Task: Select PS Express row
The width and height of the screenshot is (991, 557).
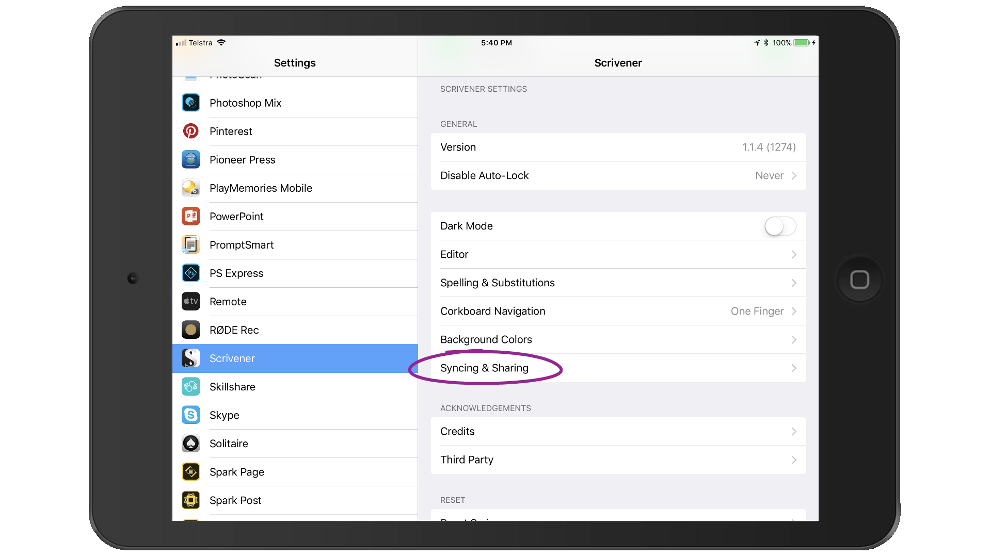Action: coord(295,273)
